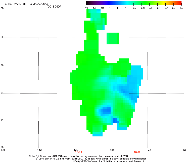Click the note line starting 'Note: 1) Times are GMT'
Screen dimensions: 186x163
coord(78,156)
